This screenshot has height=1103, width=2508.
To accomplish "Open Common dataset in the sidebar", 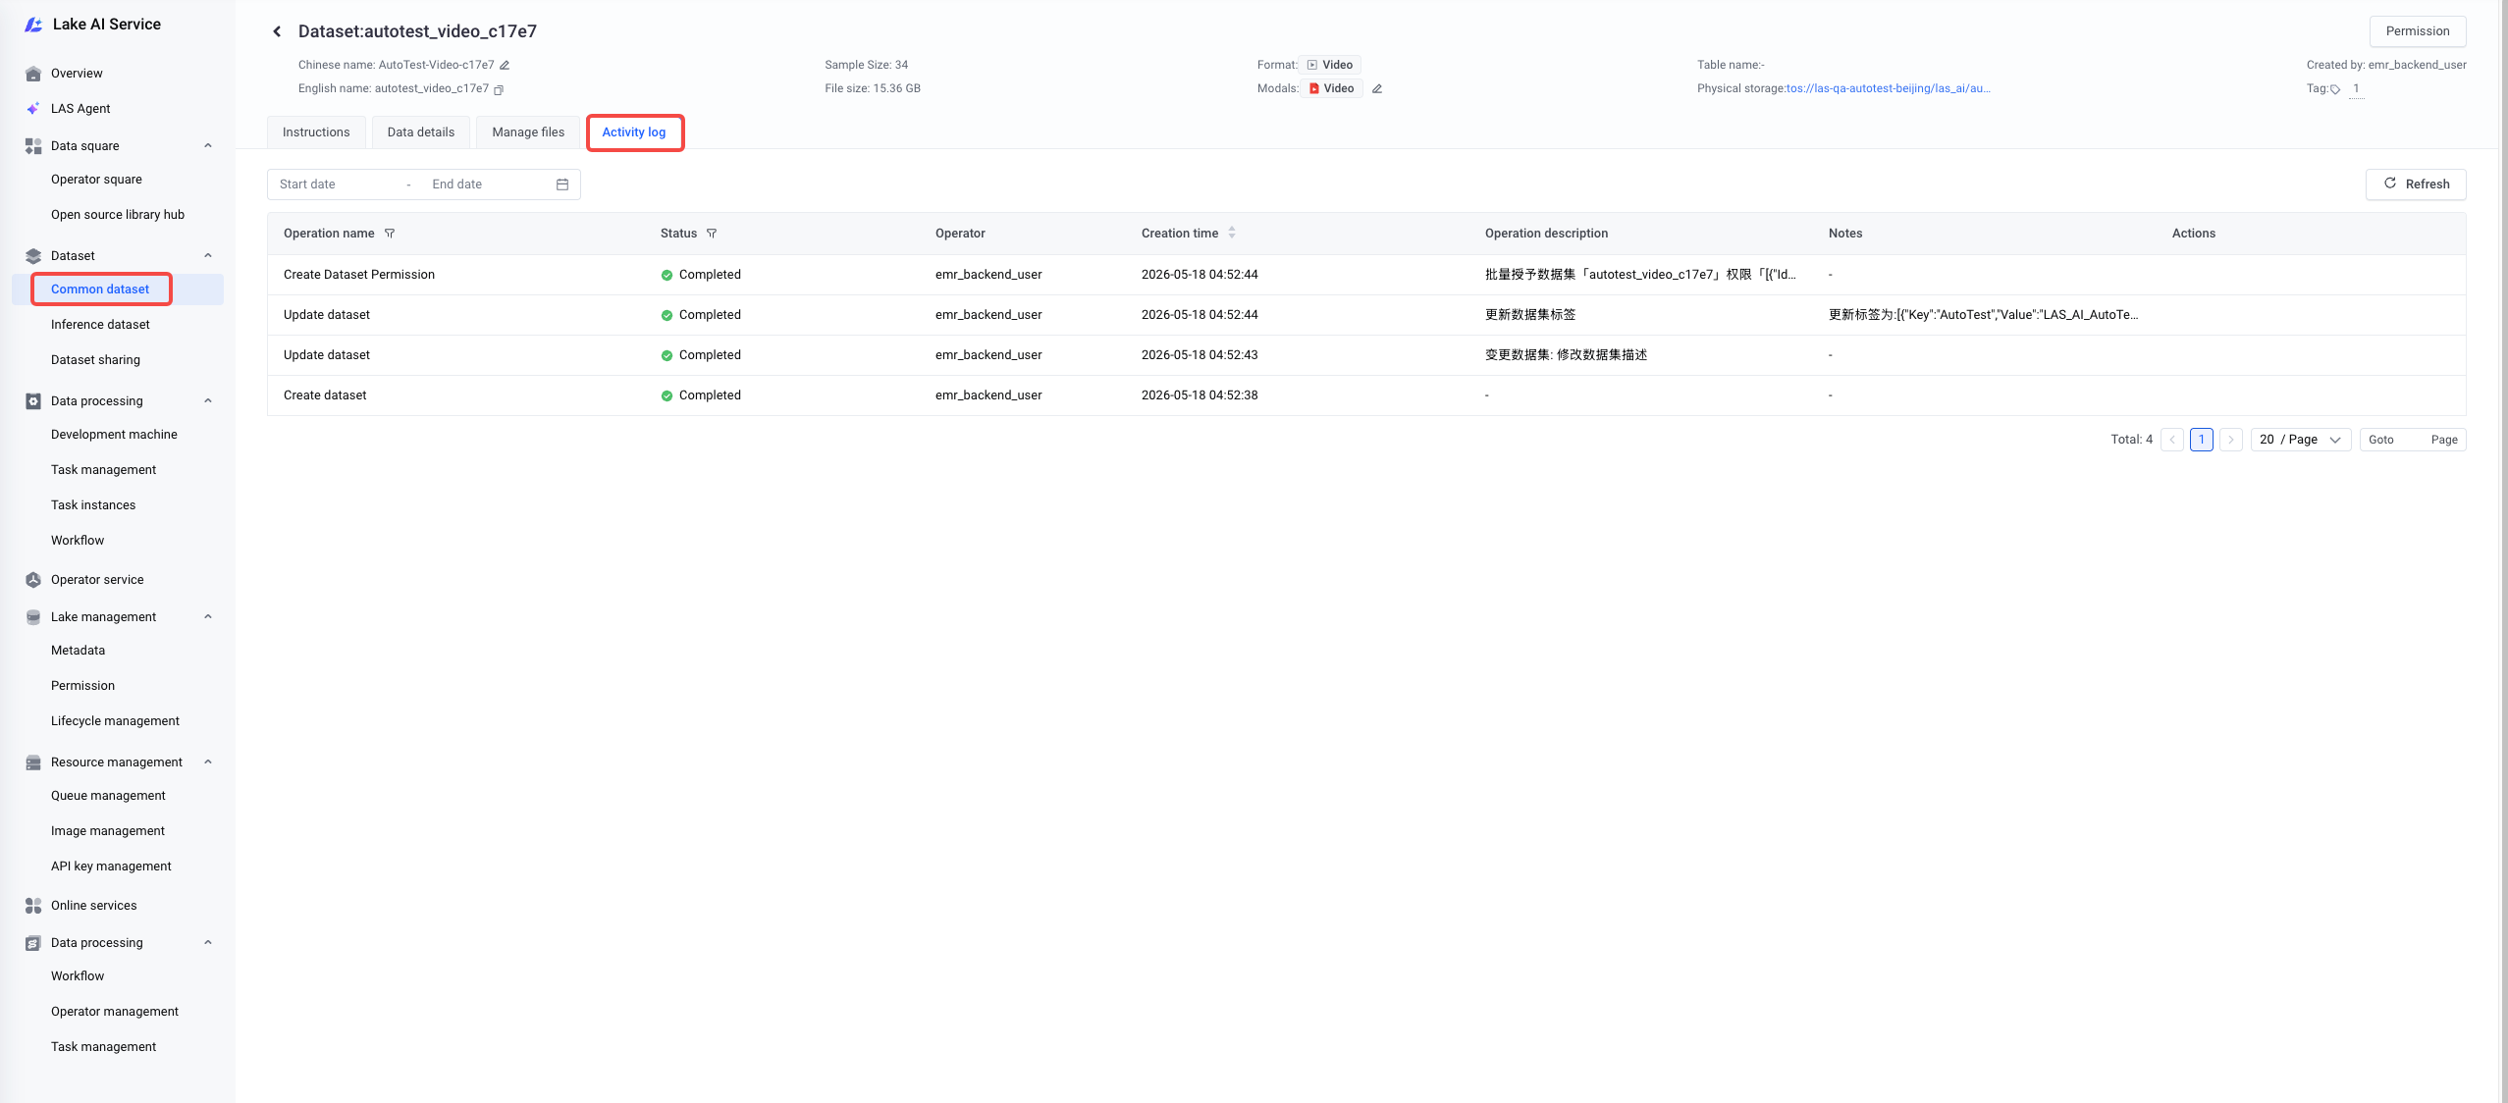I will [x=100, y=289].
